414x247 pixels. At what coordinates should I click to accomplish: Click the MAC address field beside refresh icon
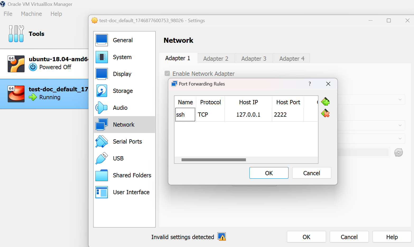pyautogui.click(x=364, y=152)
